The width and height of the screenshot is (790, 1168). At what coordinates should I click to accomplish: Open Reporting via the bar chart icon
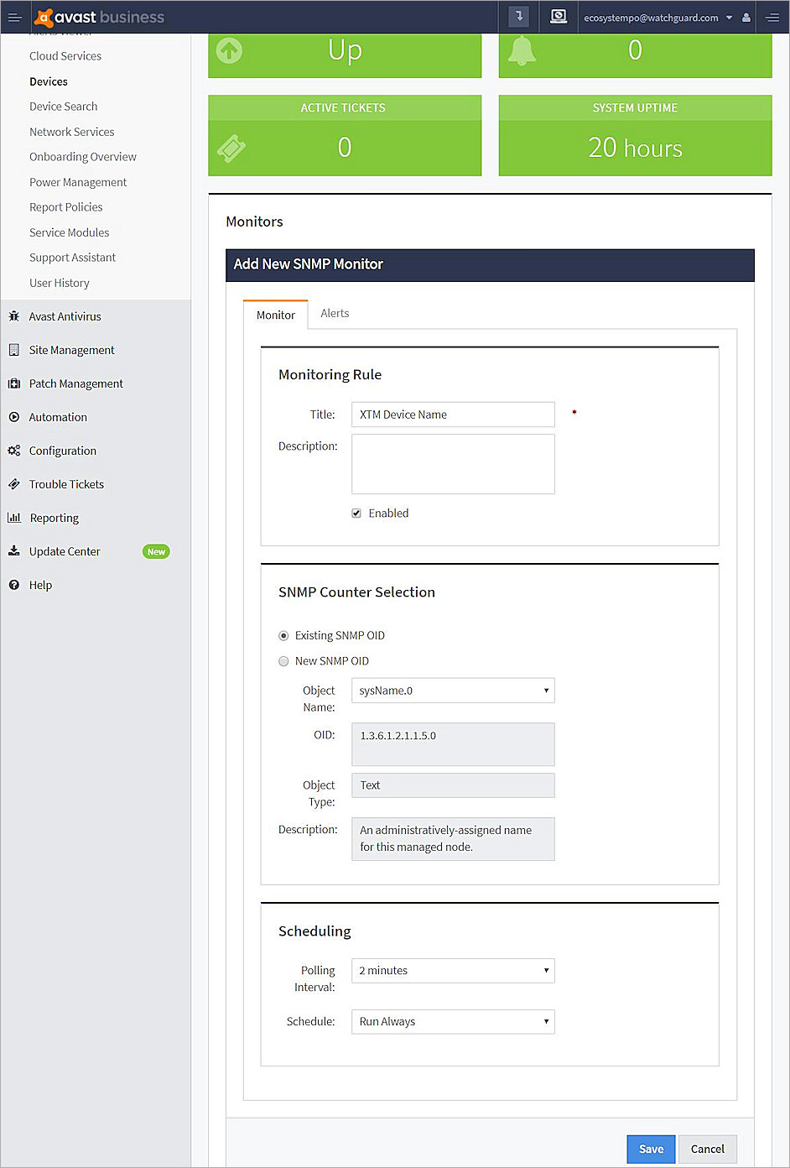14,518
